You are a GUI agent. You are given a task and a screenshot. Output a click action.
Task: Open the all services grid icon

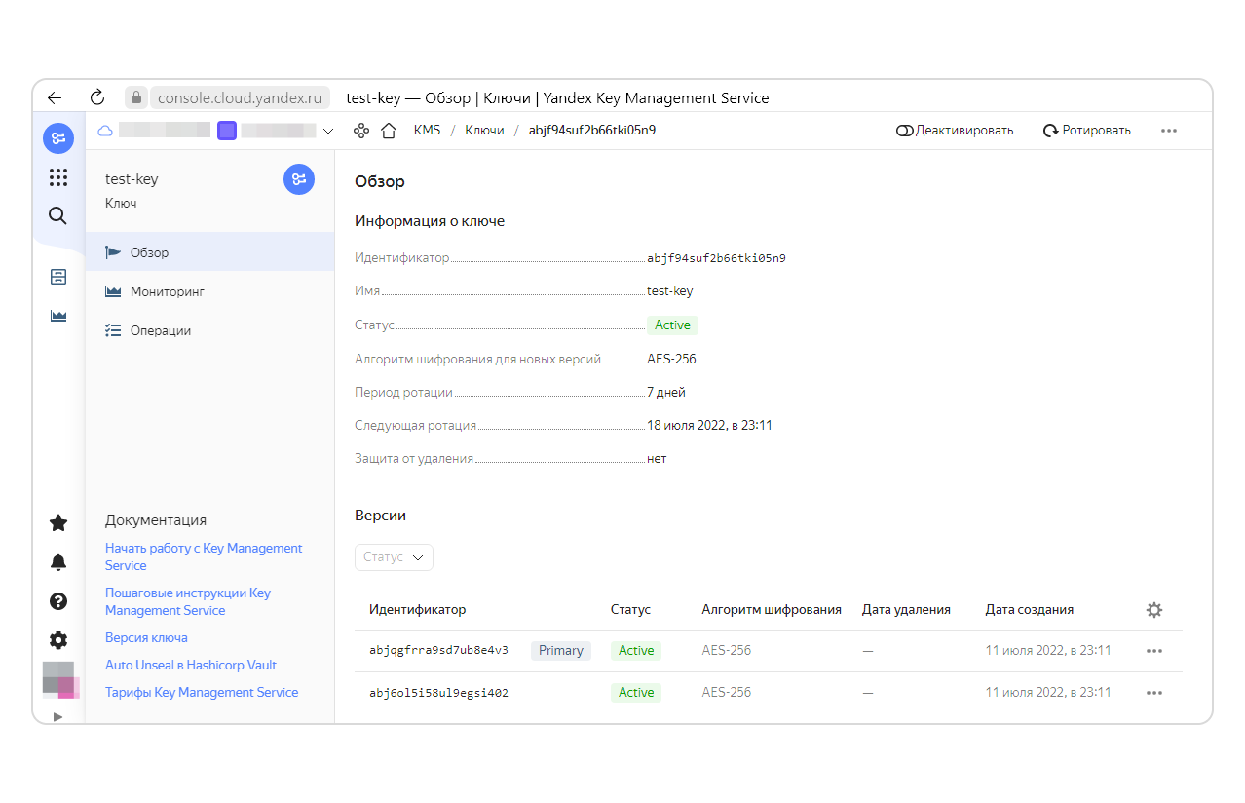[58, 177]
